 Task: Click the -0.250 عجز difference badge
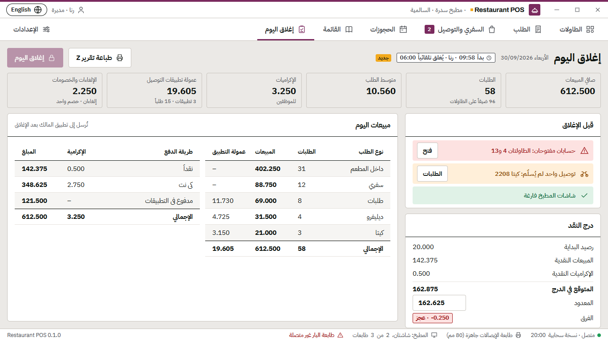433,318
